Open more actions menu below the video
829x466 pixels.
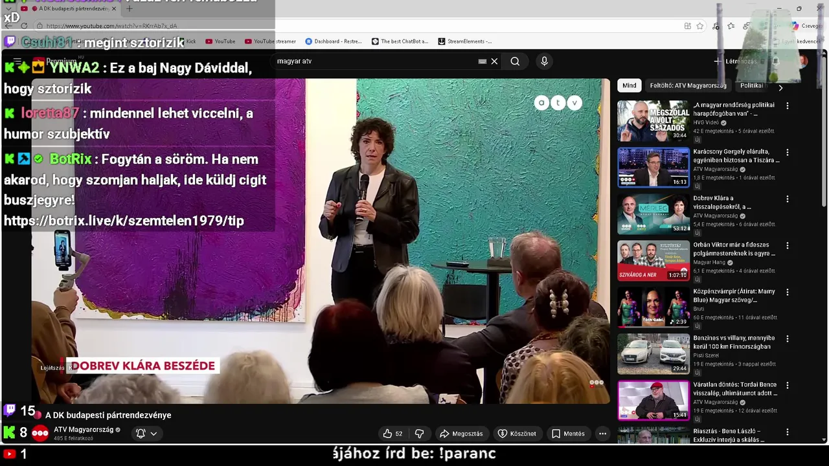tap(602, 434)
